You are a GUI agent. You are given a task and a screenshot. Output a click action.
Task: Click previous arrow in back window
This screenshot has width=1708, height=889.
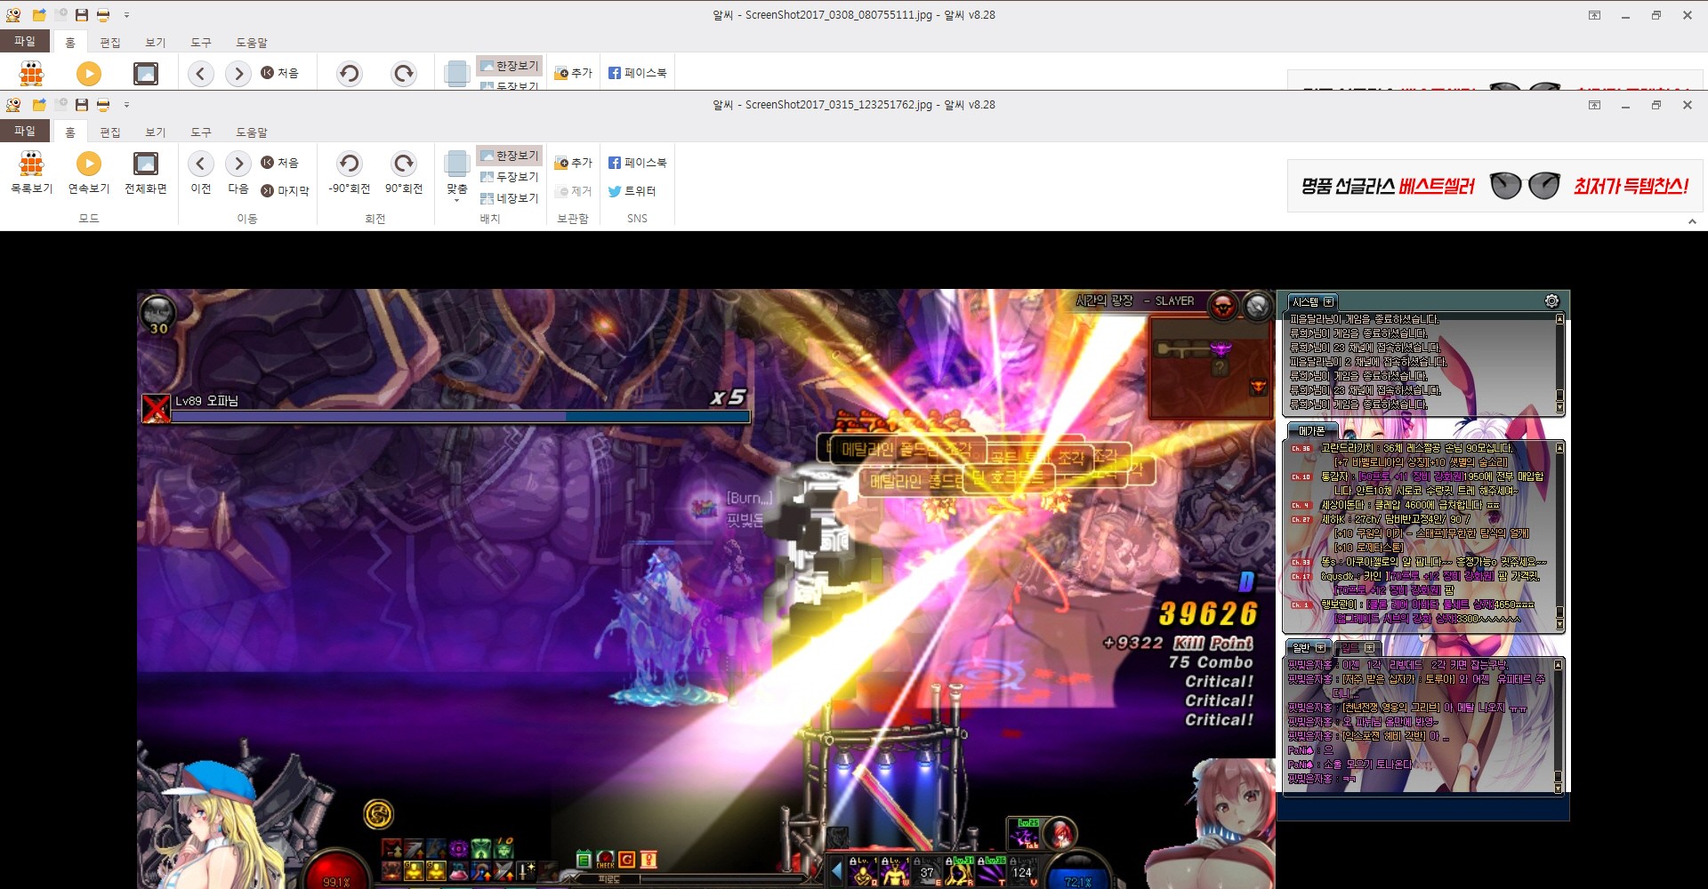201,73
